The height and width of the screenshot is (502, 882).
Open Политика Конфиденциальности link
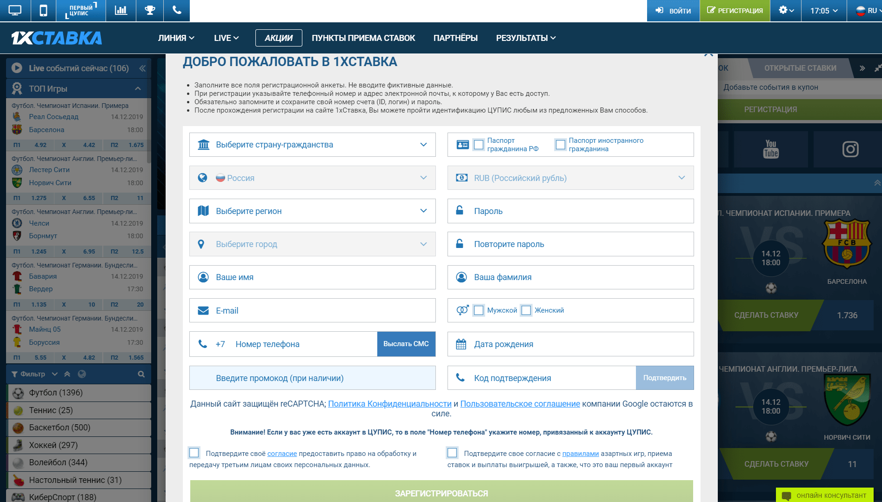[x=390, y=404]
